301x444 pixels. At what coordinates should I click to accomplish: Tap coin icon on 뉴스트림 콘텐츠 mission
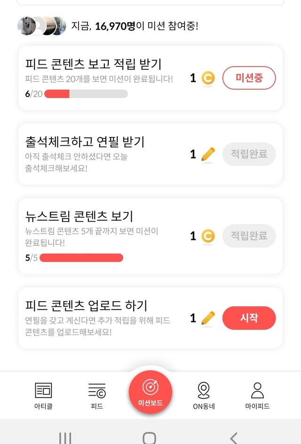[x=208, y=236]
